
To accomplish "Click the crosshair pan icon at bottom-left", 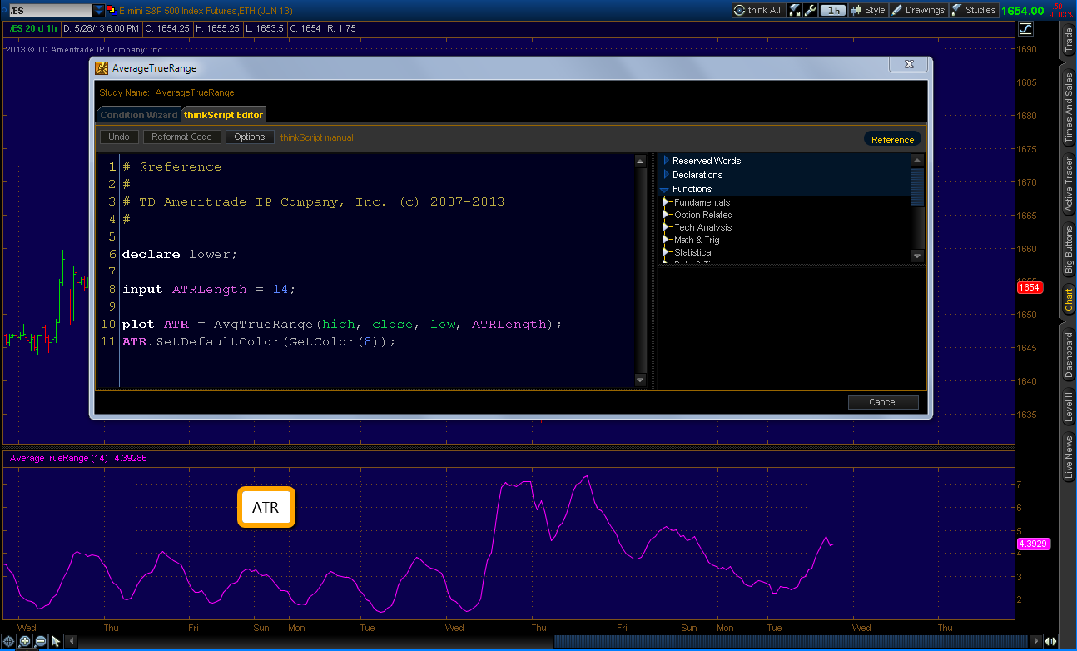I will tap(9, 641).
